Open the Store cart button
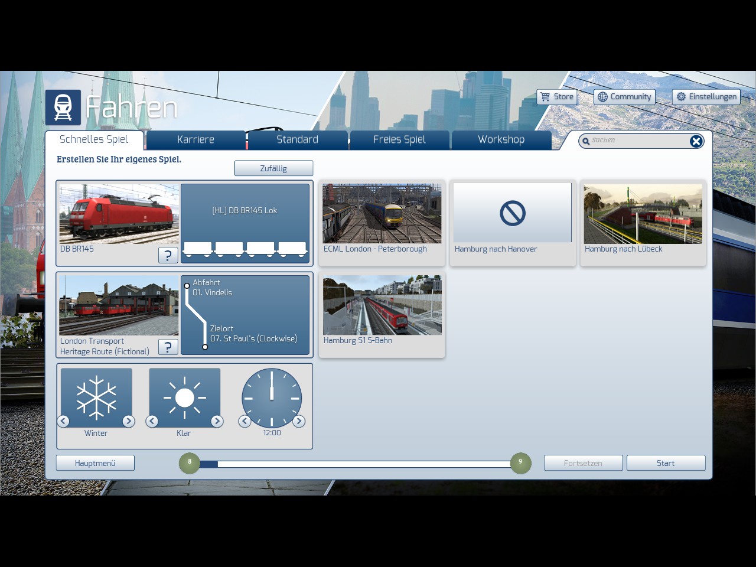The width and height of the screenshot is (756, 567). click(x=556, y=97)
